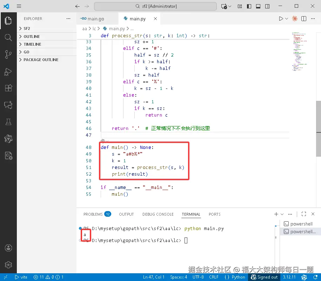This screenshot has height=281, width=321.
Task: Change line ending via CRLF indicator
Action: tap(214, 277)
